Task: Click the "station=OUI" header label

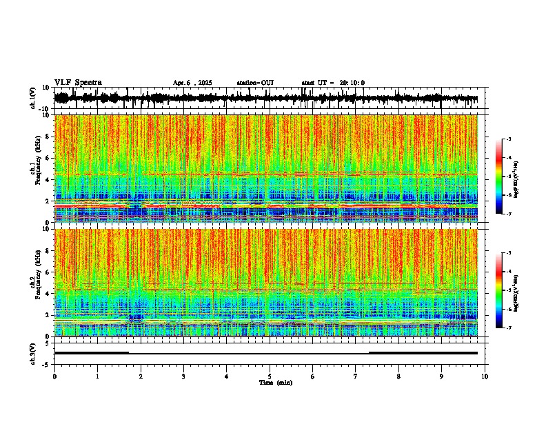Action: coord(255,83)
